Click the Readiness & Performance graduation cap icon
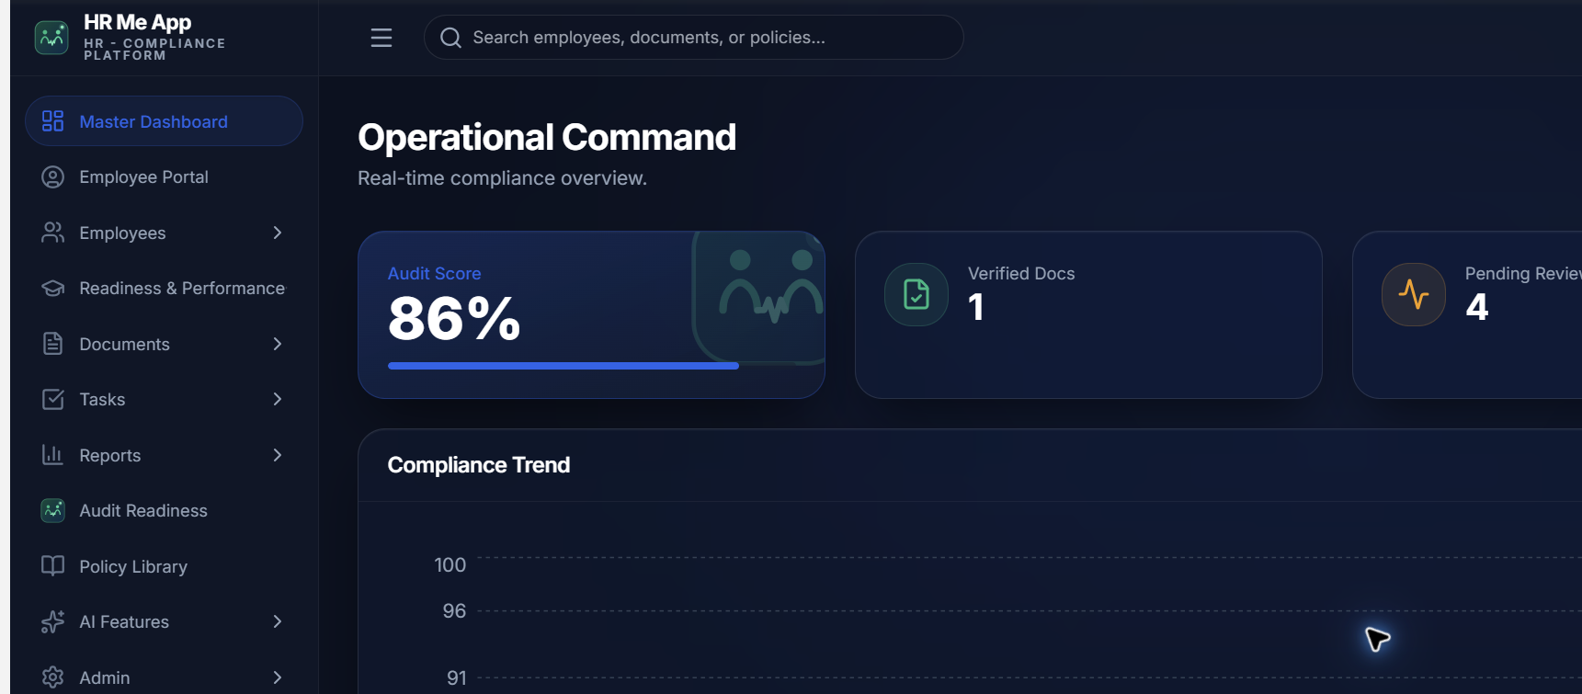 [x=53, y=289]
